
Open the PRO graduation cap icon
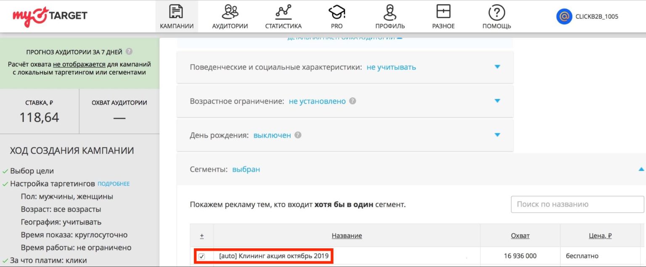coord(336,12)
